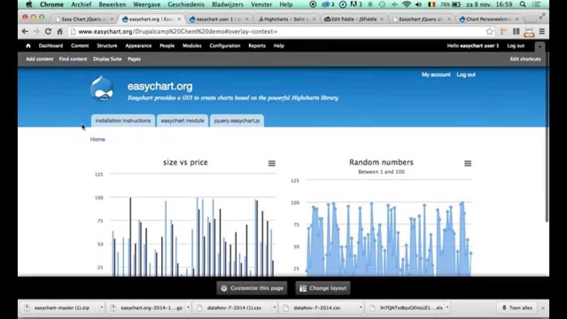Open dropdown for dataNov-7-2014 (1).csv download
Image resolution: width=567 pixels, height=319 pixels.
coord(275,307)
